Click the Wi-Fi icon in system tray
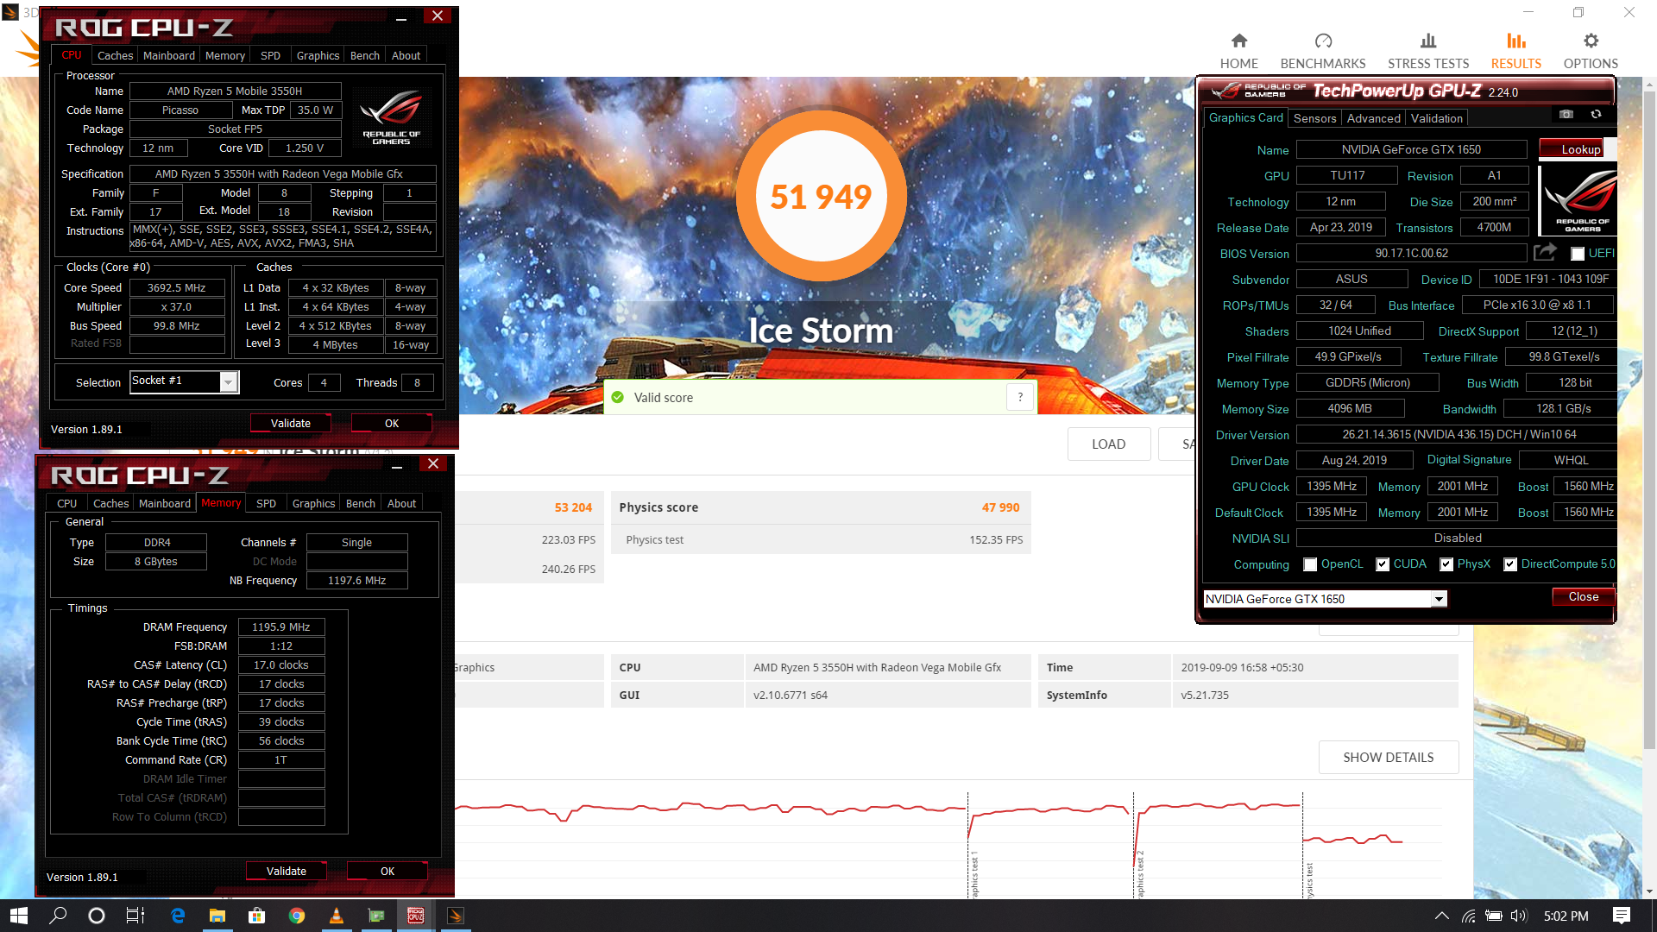This screenshot has height=932, width=1657. pos(1469,916)
